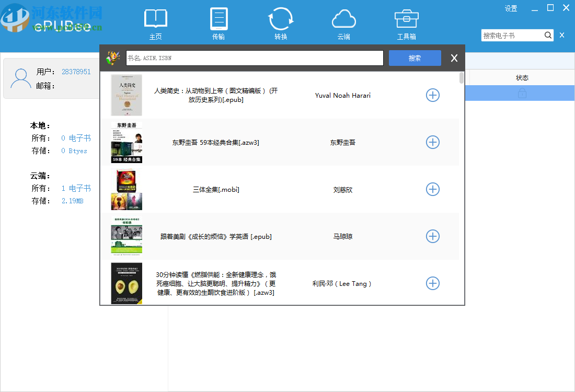Add 三体全集 with plus icon
The height and width of the screenshot is (392, 575).
click(433, 189)
